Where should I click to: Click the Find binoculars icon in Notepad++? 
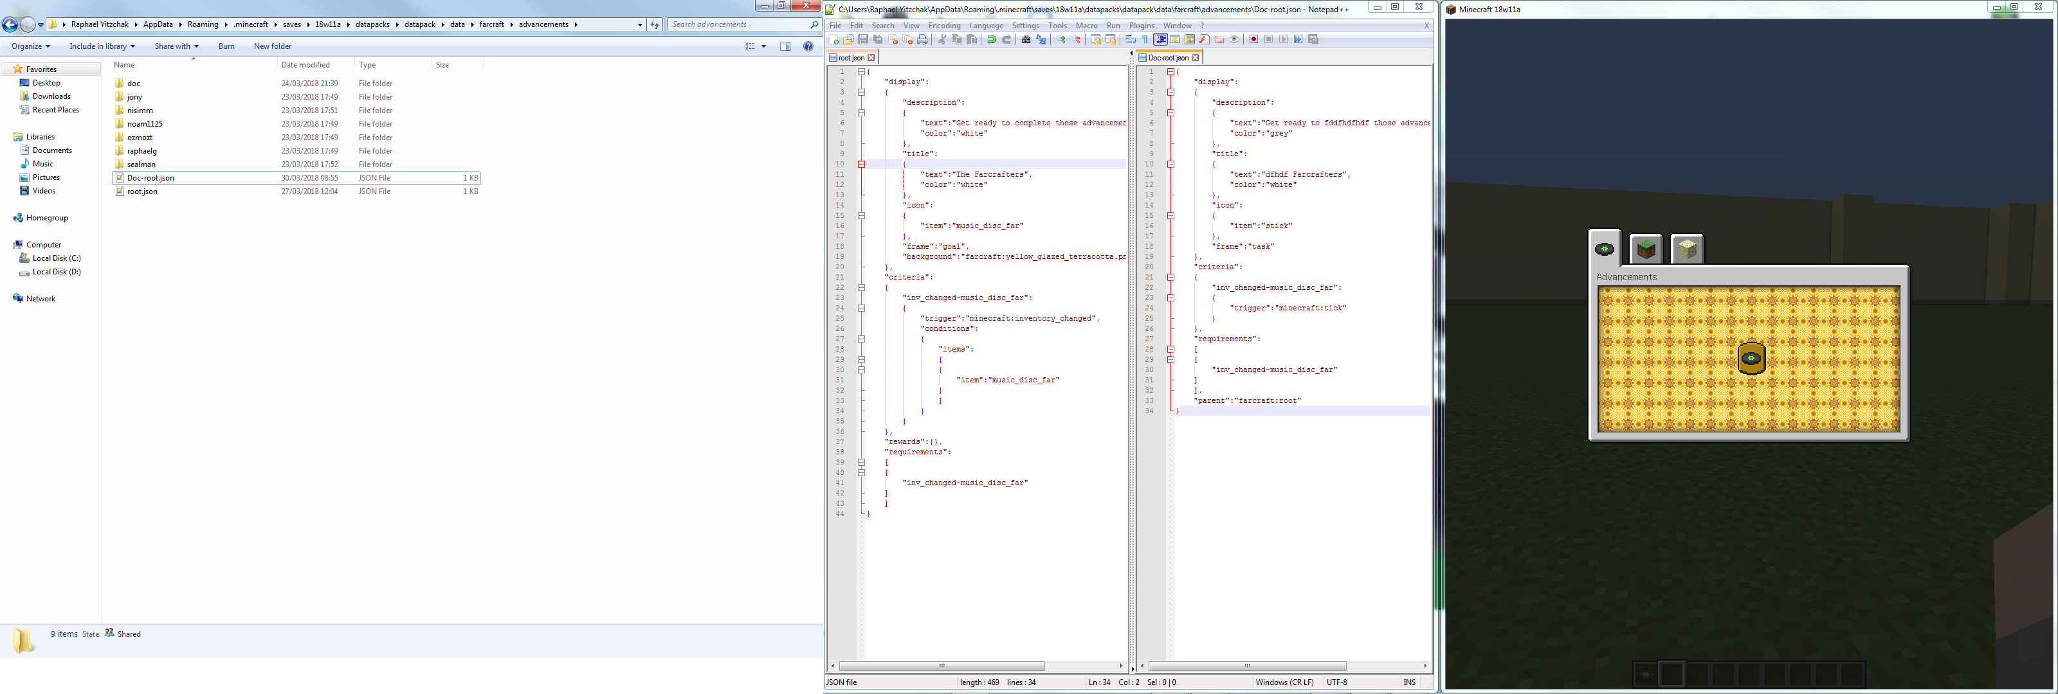[1026, 39]
